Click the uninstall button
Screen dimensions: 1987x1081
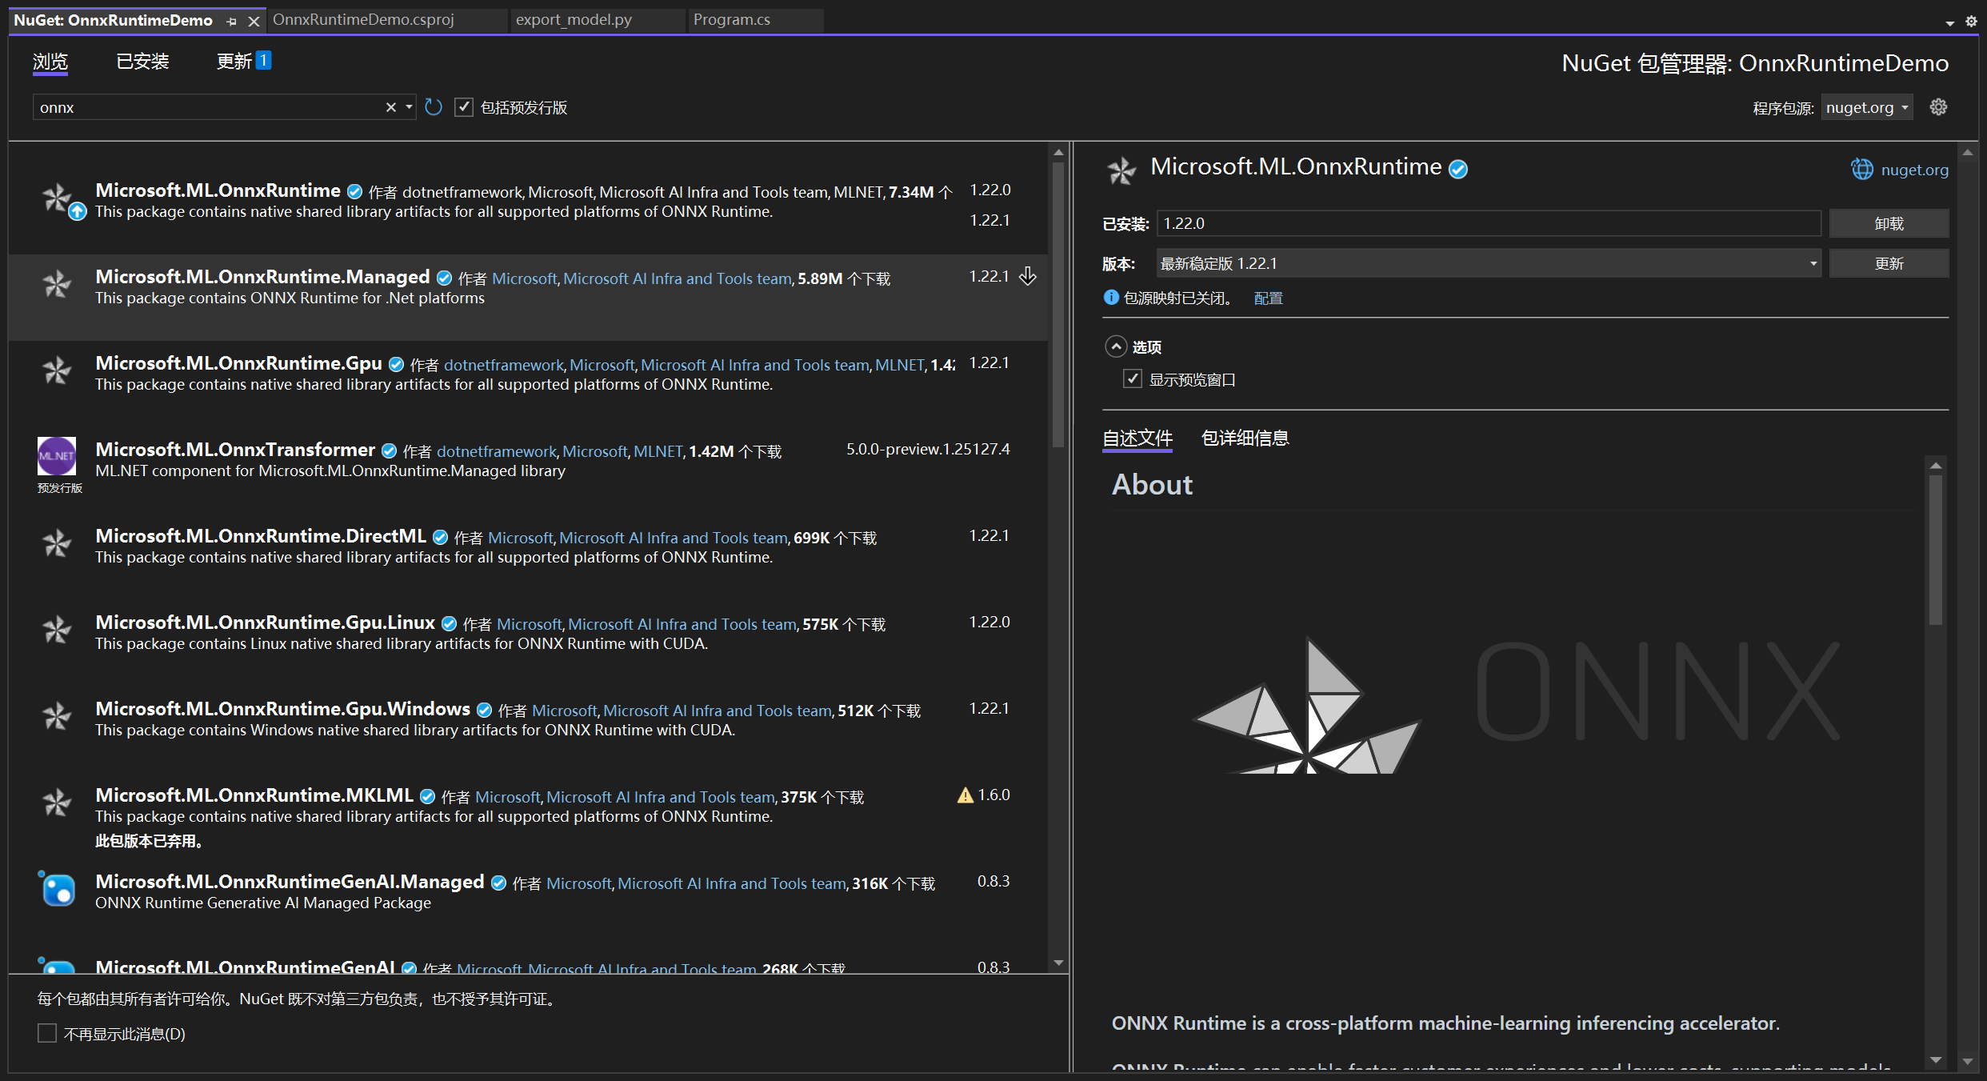click(x=1889, y=223)
